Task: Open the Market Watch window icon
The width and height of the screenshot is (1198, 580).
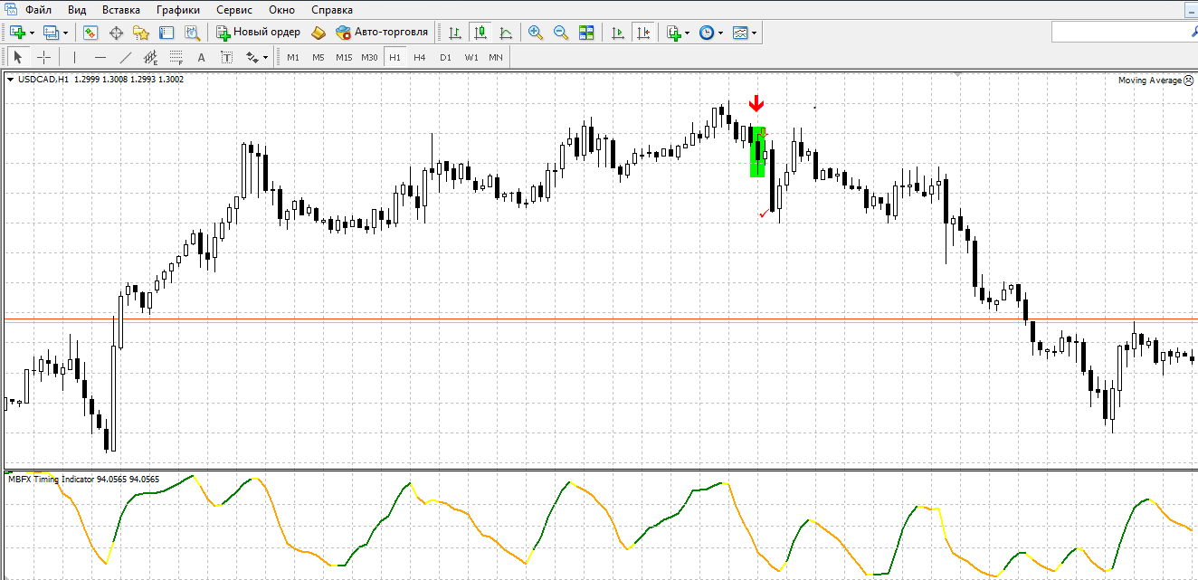Action: pyautogui.click(x=90, y=33)
